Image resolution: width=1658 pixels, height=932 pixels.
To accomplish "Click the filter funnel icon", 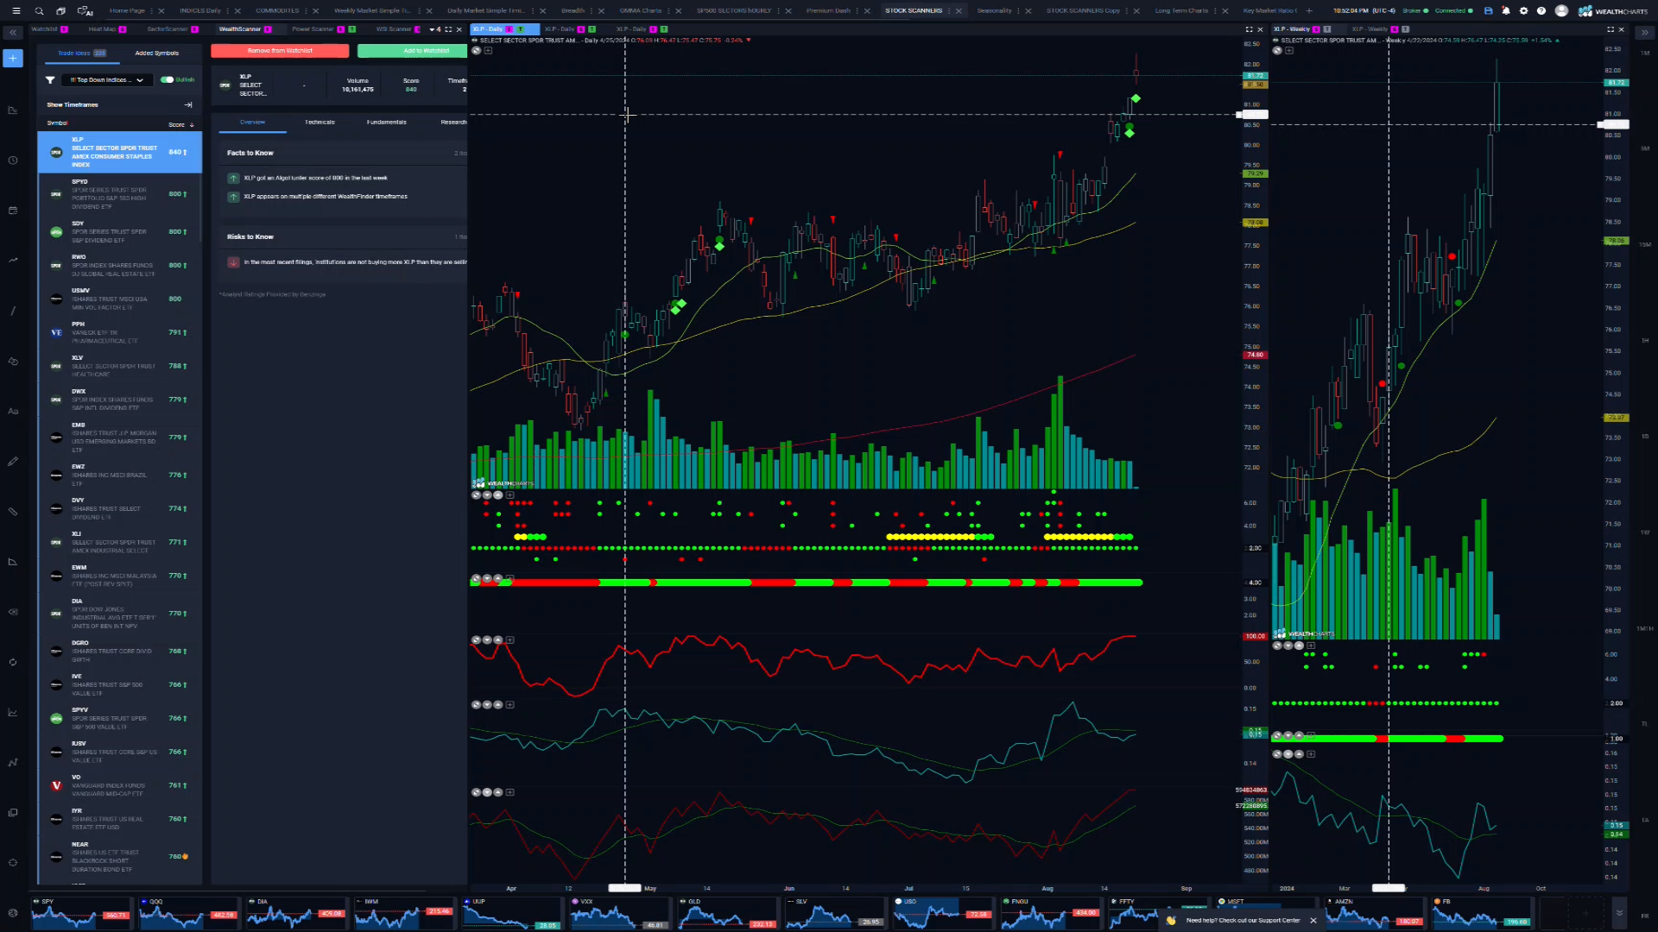I will [x=50, y=79].
